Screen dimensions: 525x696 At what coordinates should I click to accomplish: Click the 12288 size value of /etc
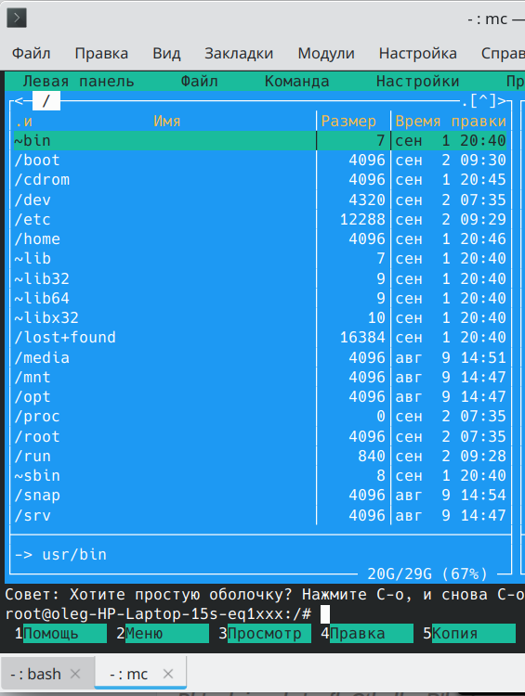click(362, 219)
